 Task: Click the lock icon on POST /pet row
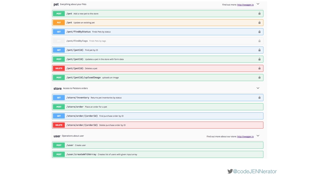coord(259,13)
